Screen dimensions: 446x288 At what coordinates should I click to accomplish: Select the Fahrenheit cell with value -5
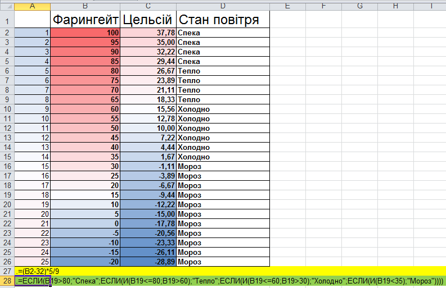click(x=85, y=233)
